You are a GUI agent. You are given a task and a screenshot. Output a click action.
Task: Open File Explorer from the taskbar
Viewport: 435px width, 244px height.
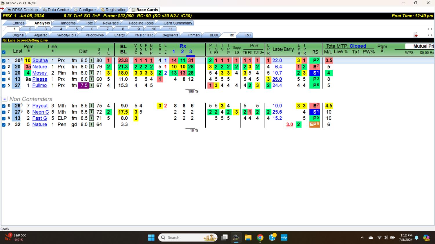[248, 238]
